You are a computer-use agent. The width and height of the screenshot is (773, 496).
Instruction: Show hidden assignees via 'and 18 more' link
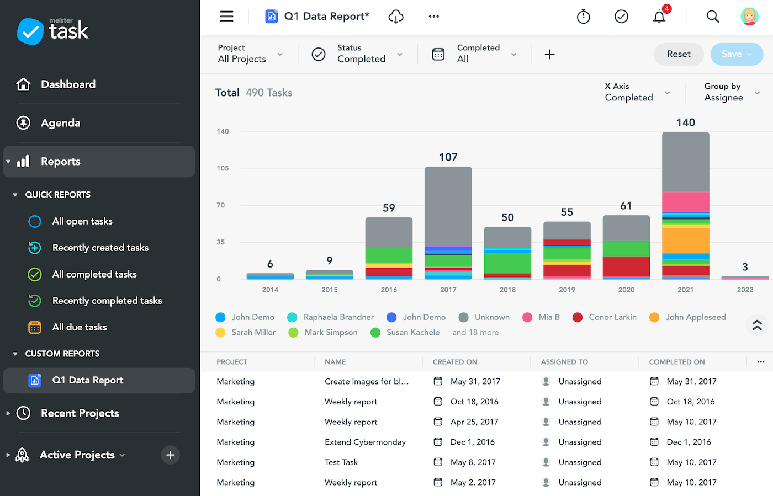point(475,332)
